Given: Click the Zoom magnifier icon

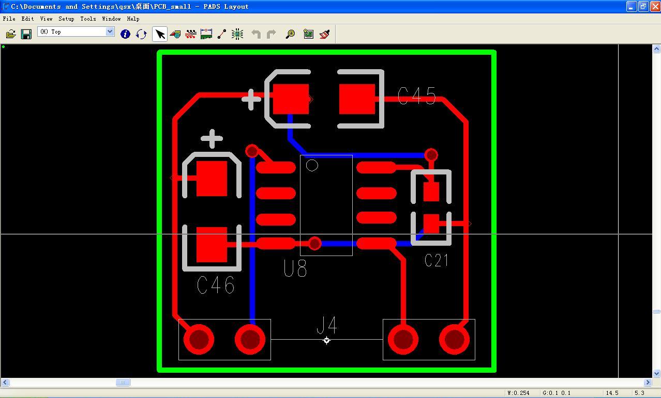Looking at the screenshot, I should coord(290,34).
